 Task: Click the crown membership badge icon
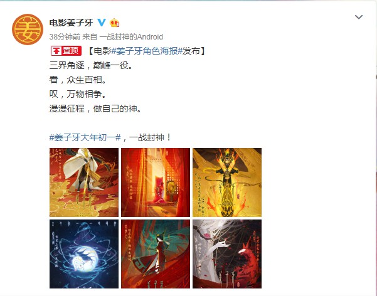point(115,23)
